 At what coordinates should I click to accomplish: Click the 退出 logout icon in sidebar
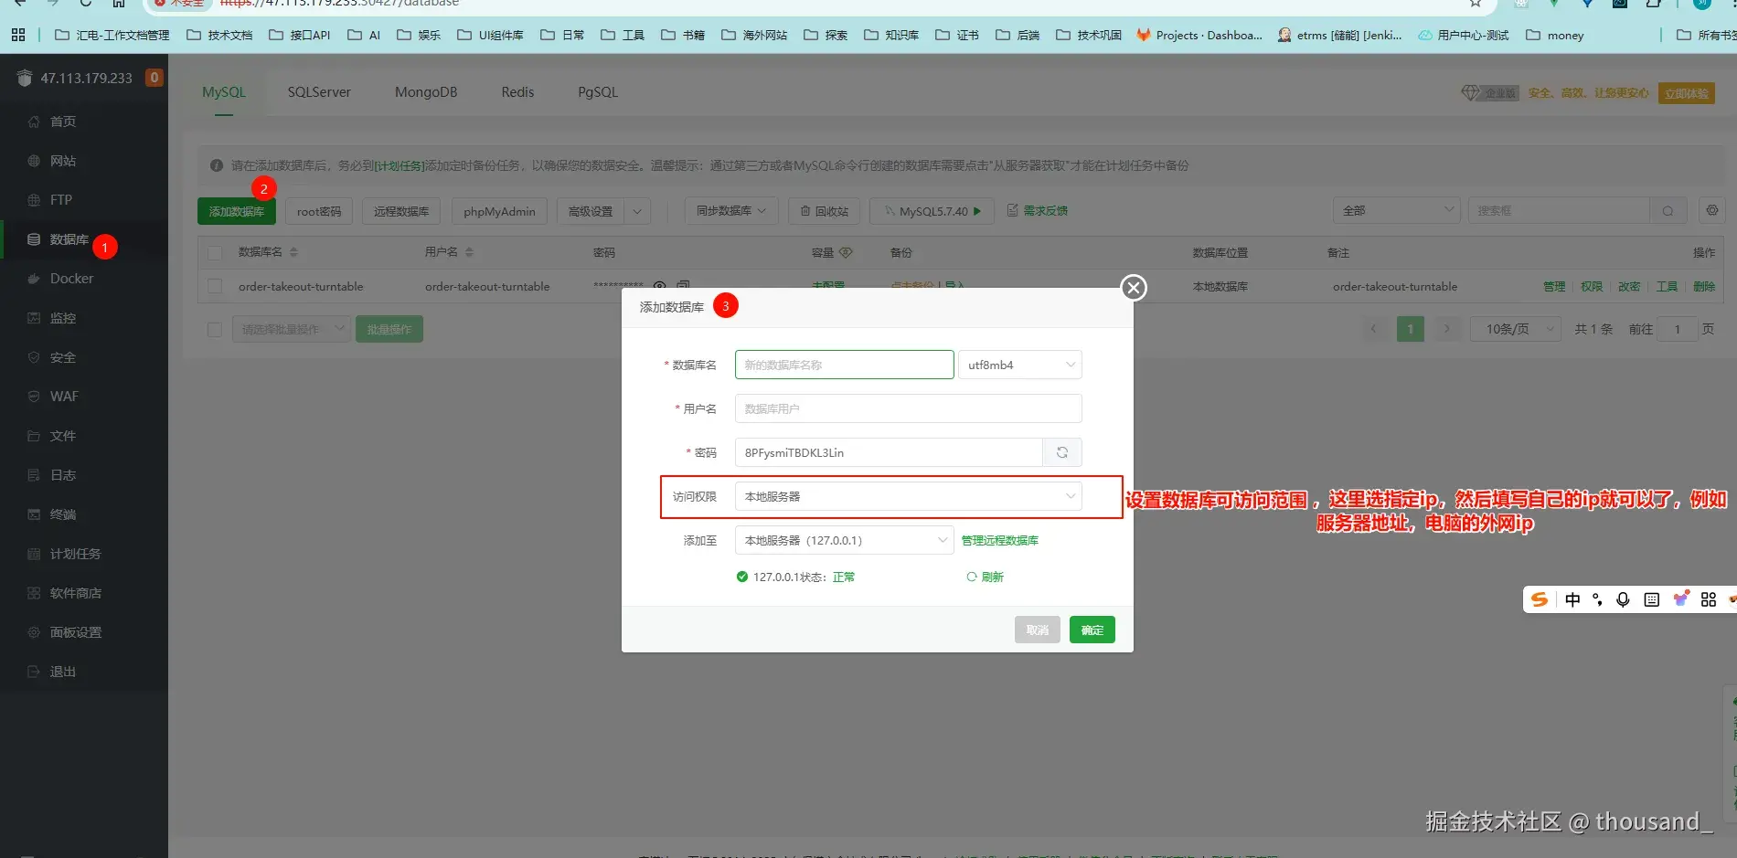point(34,672)
